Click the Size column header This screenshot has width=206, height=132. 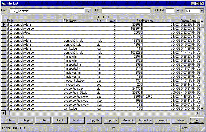[129, 21]
